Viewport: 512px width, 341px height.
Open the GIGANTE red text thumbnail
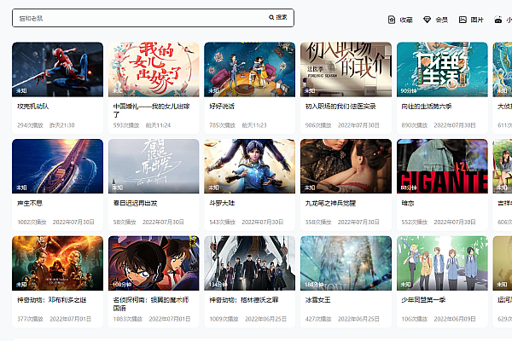442,166
